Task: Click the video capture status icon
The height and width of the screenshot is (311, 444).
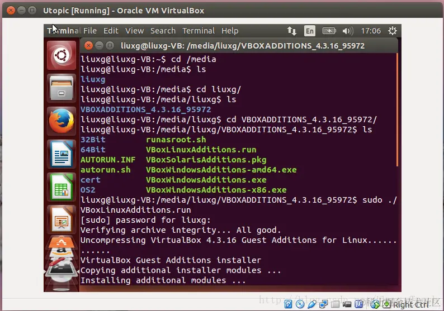Action: 347,304
